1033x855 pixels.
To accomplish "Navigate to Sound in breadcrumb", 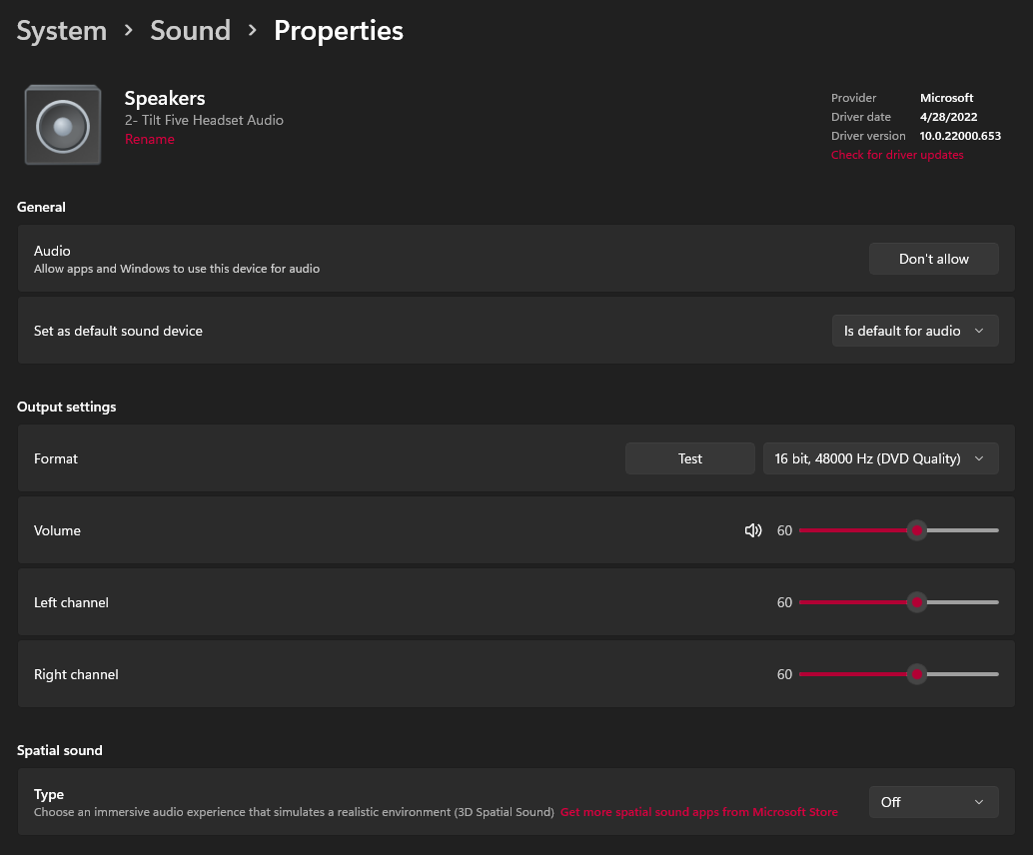I will [191, 30].
